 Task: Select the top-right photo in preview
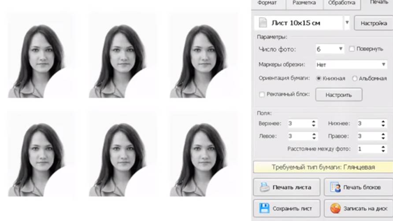pyautogui.click(x=204, y=55)
